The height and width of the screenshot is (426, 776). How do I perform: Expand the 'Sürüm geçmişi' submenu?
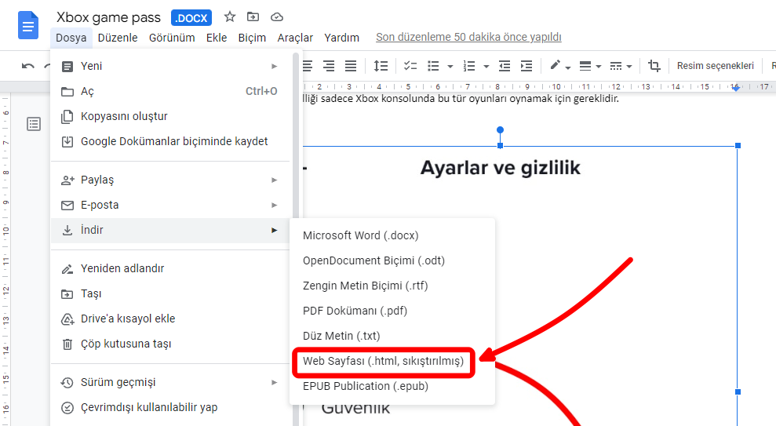(274, 382)
